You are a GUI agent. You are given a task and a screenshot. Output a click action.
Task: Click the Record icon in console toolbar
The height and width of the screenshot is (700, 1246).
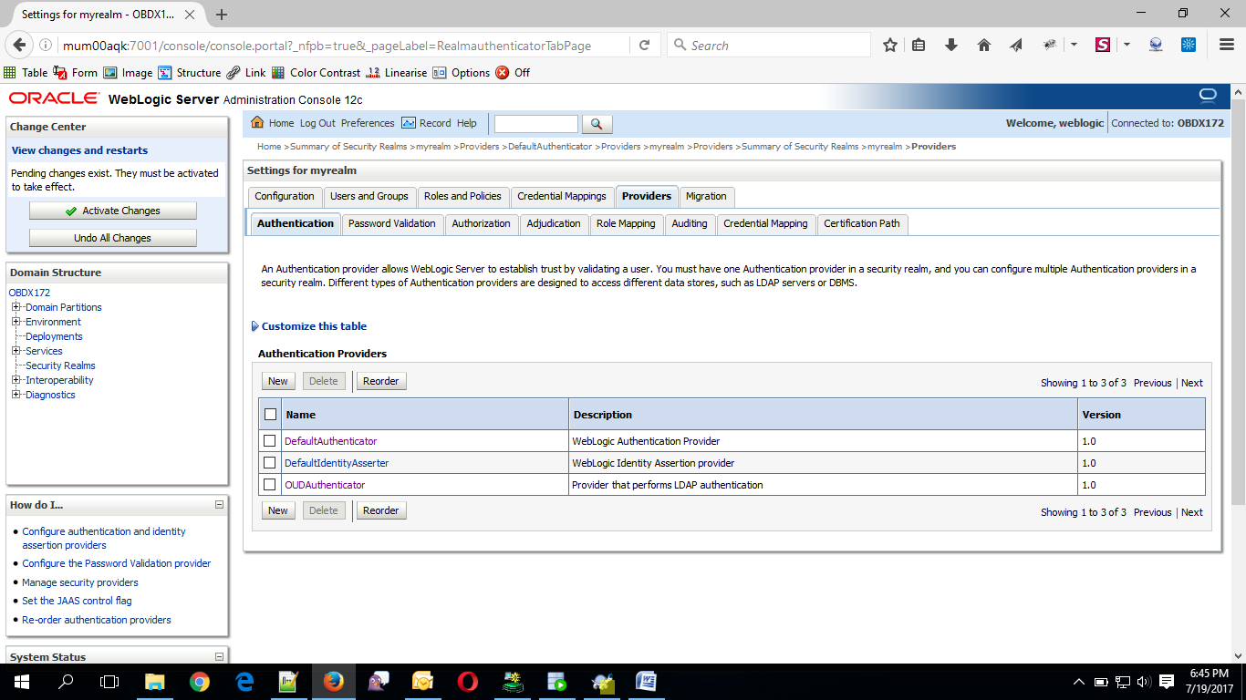409,123
